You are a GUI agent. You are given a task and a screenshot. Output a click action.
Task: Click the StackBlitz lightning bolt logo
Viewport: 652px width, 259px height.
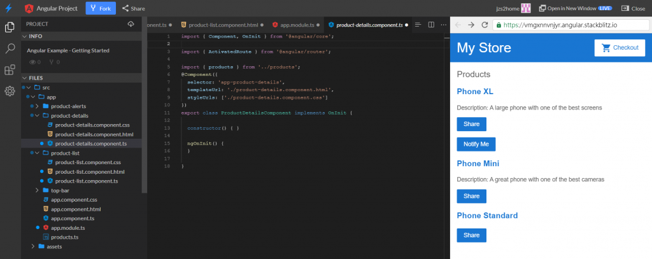pos(8,8)
